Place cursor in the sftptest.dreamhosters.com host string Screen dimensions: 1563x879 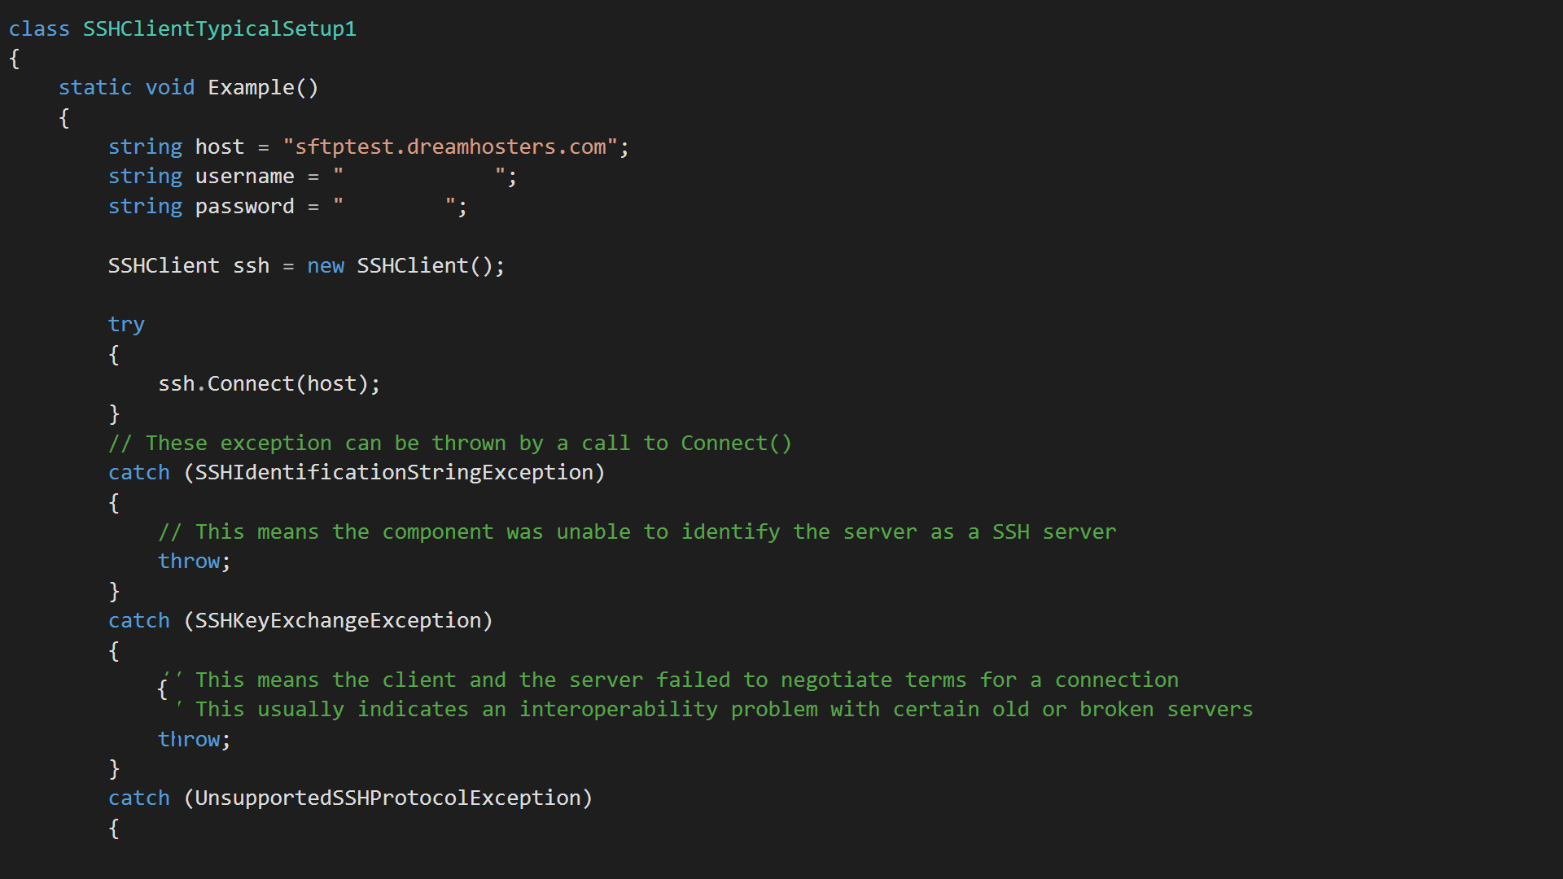[450, 147]
